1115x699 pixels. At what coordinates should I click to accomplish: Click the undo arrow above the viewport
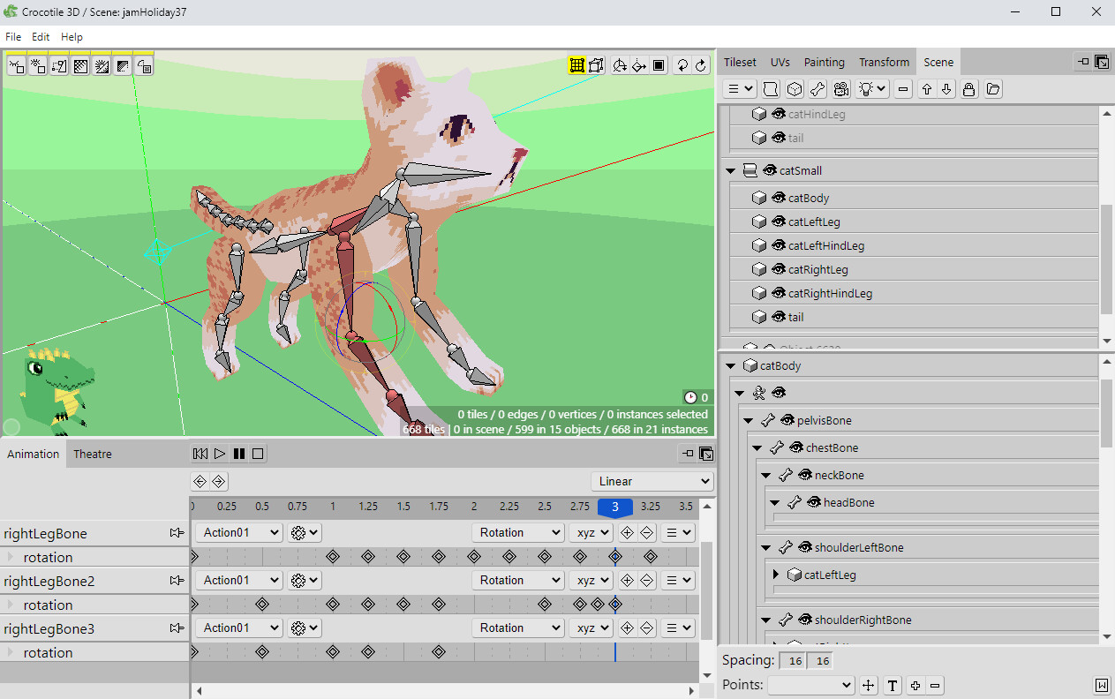tap(681, 64)
